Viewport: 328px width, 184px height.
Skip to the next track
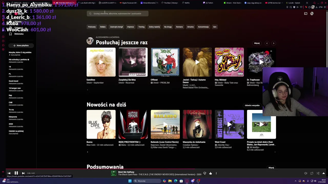click(x=23, y=173)
